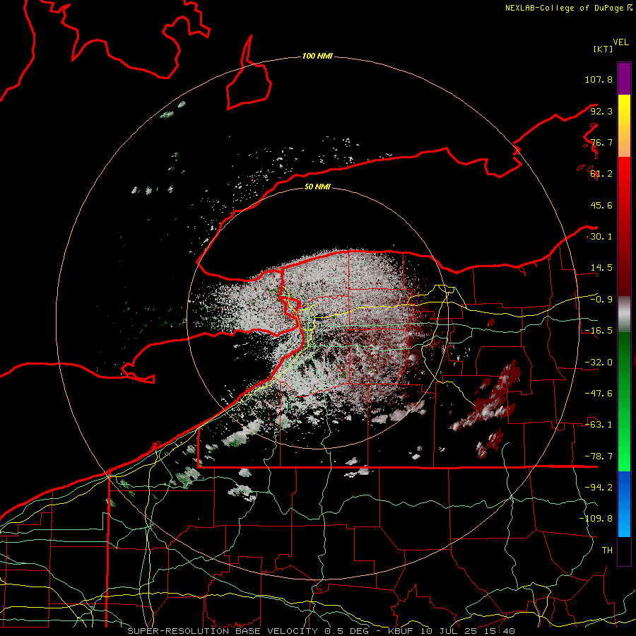Select the 107.8 velocity scale value
Screen dimensions: 636x636
pyautogui.click(x=599, y=79)
